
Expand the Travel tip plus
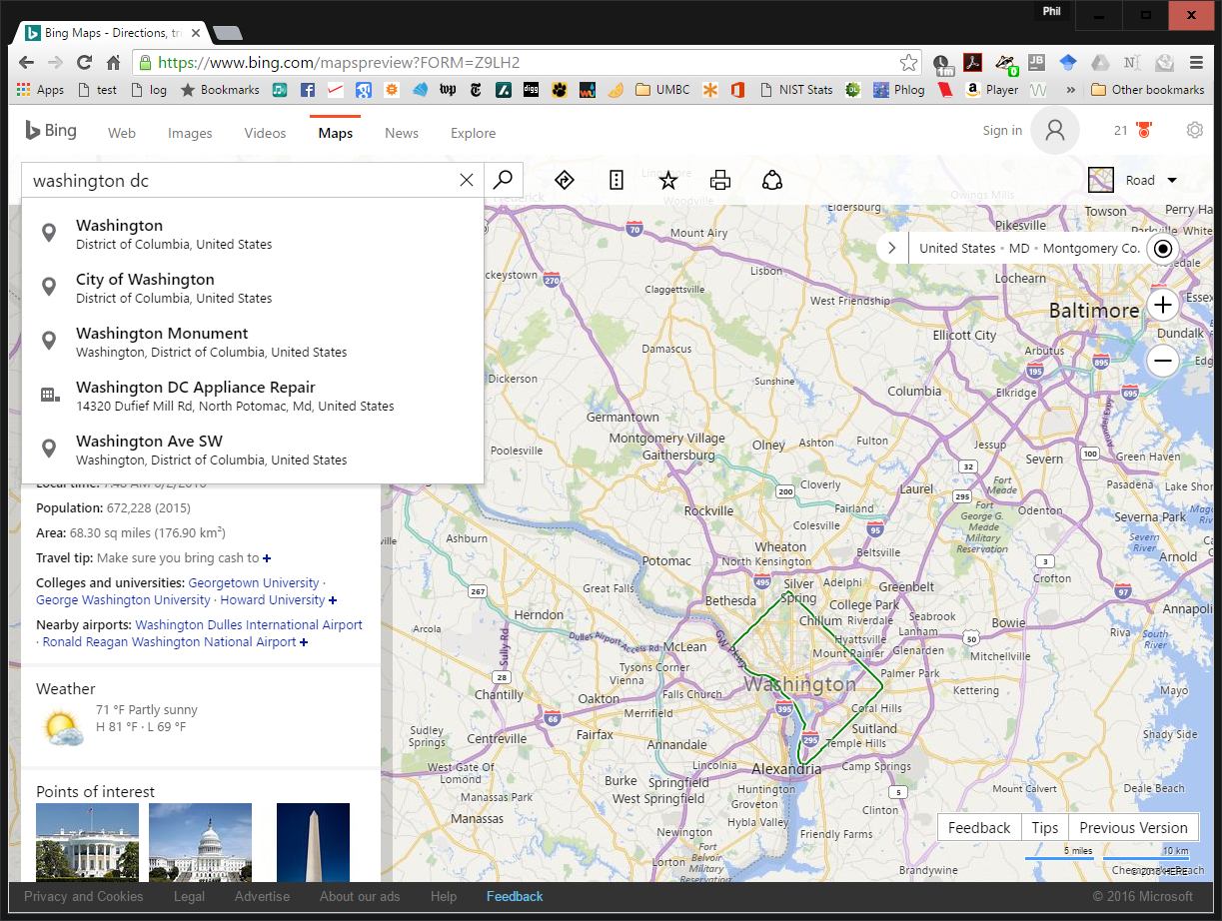[x=267, y=558]
